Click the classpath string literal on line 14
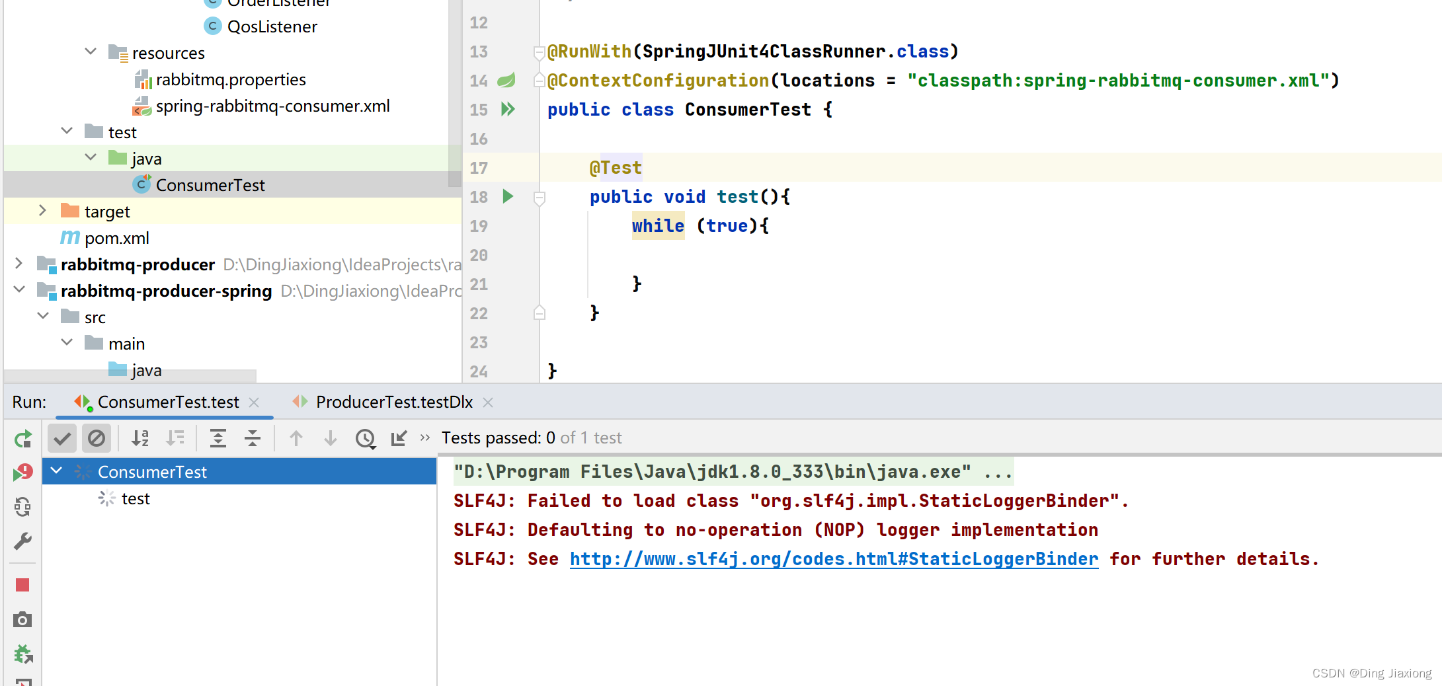This screenshot has height=686, width=1442. pyautogui.click(x=1118, y=81)
